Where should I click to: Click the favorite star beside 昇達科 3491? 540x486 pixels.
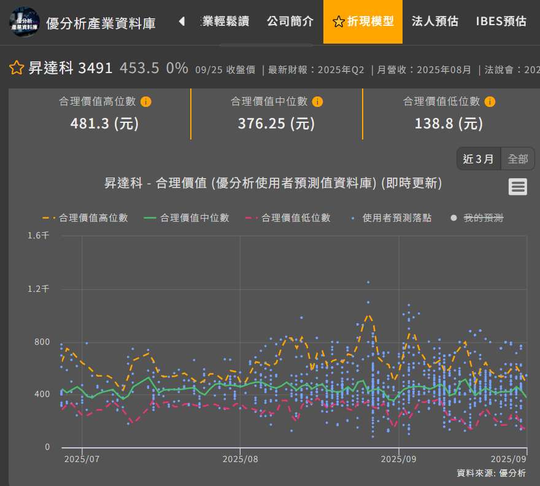pyautogui.click(x=17, y=68)
